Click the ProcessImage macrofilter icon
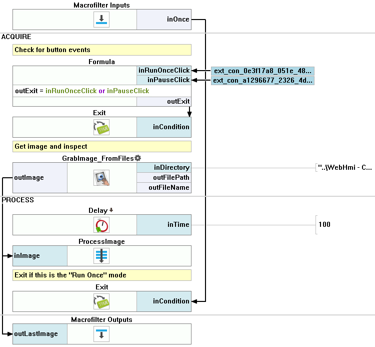This screenshot has width=375, height=347. click(101, 256)
